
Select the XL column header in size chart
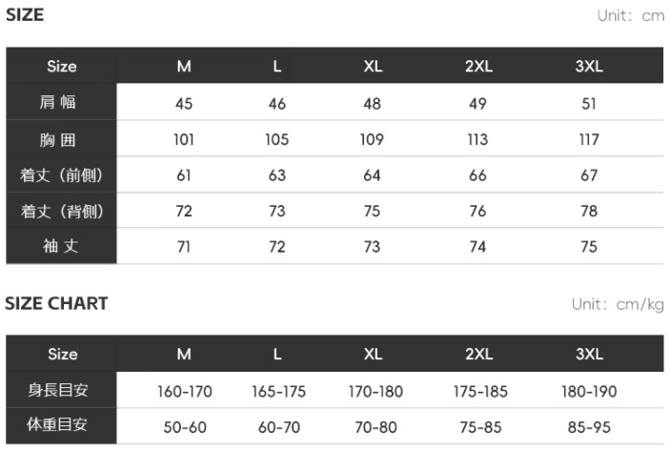coord(373,354)
